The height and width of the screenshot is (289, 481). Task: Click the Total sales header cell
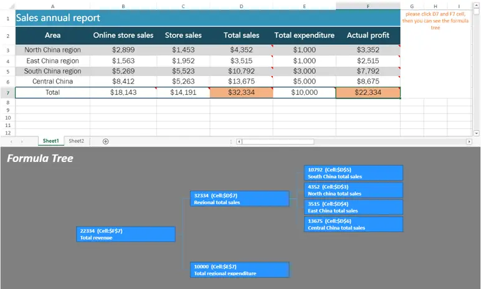pos(241,36)
